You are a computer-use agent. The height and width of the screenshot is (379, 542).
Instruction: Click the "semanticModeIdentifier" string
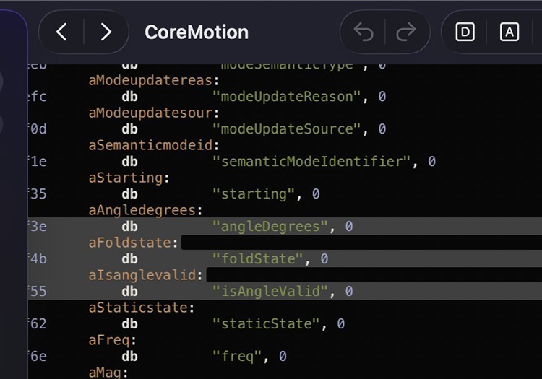311,162
